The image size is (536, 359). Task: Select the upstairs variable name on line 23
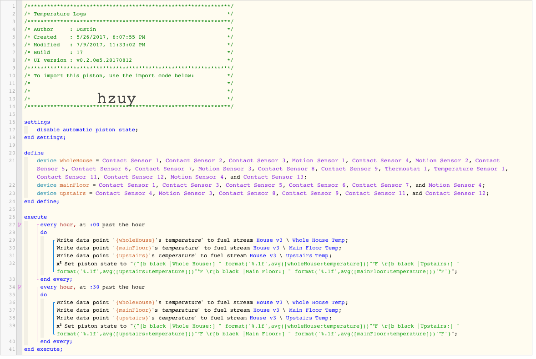pos(72,194)
